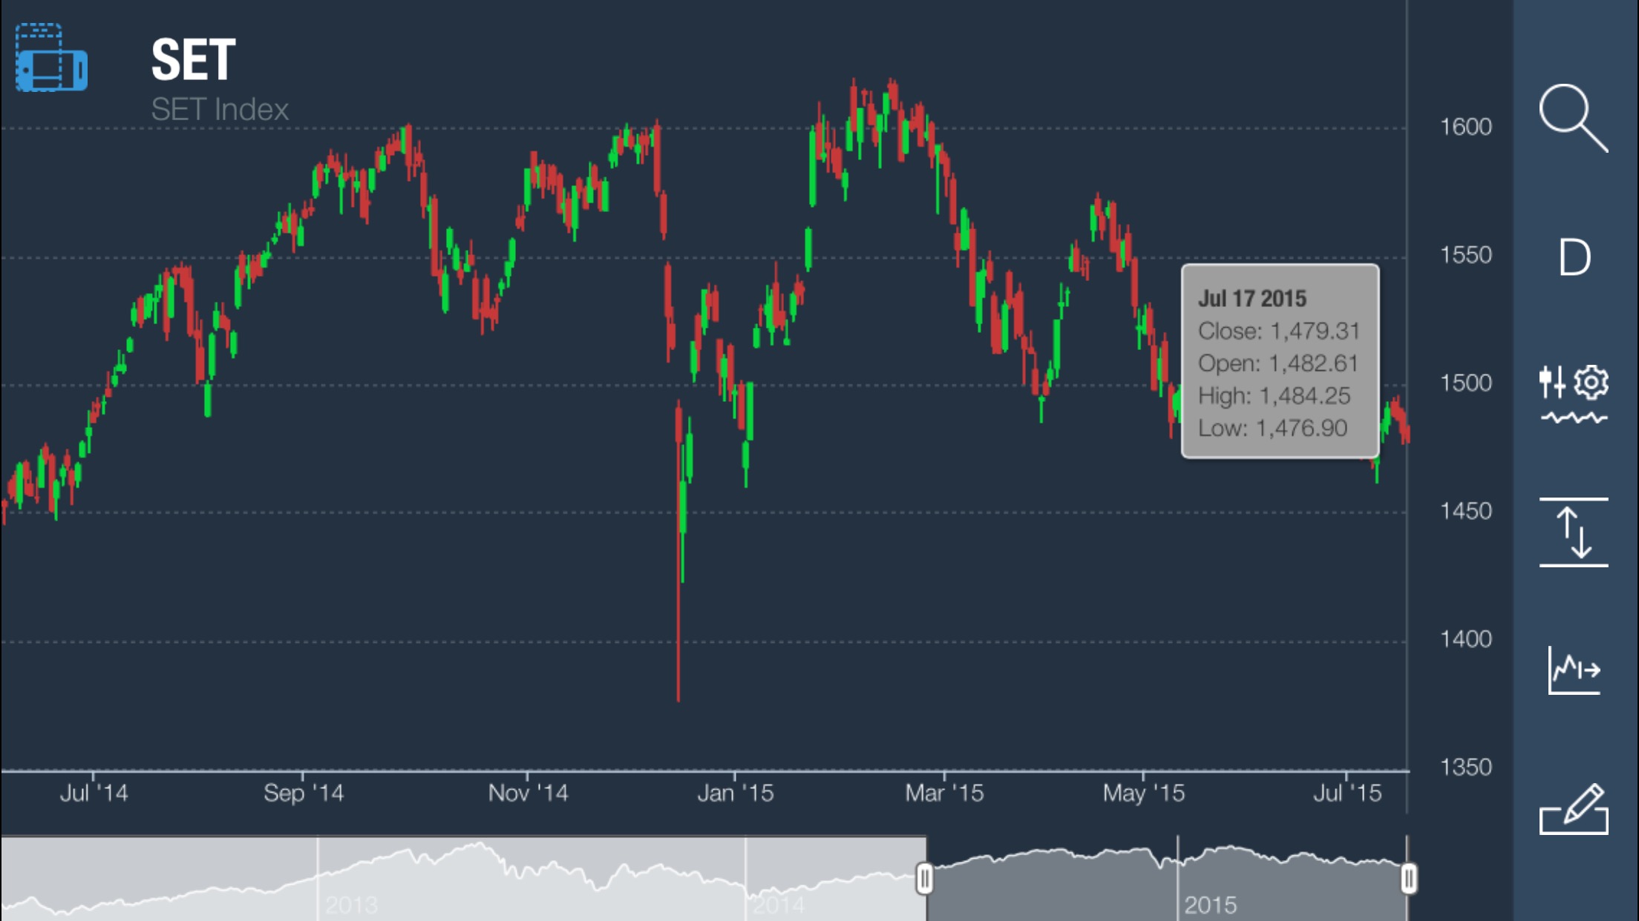
Task: Click the Sep '14 date axis label
Action: pos(304,793)
